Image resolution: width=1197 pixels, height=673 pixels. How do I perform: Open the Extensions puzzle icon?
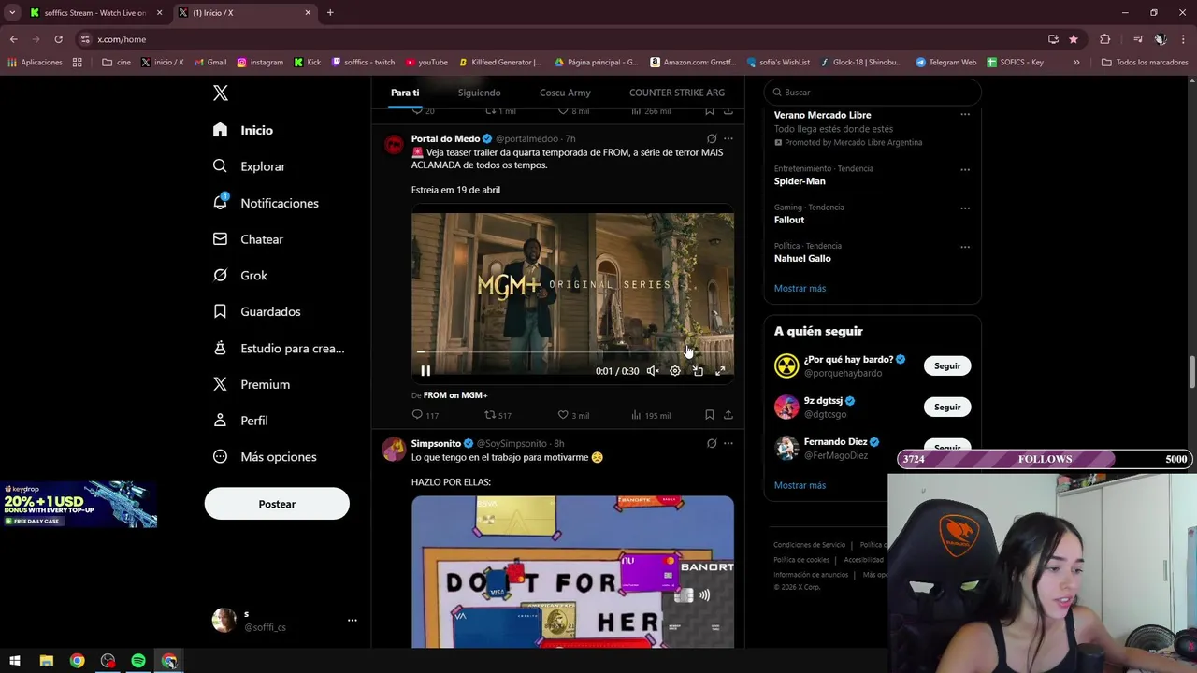(x=1105, y=39)
